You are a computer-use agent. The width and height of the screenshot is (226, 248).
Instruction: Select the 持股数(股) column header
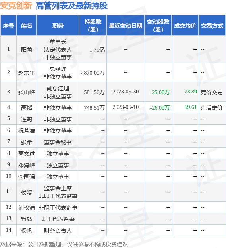click(93, 26)
